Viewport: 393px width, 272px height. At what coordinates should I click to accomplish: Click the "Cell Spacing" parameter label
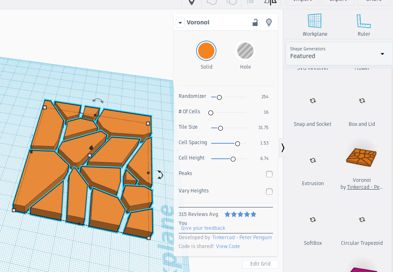click(193, 142)
